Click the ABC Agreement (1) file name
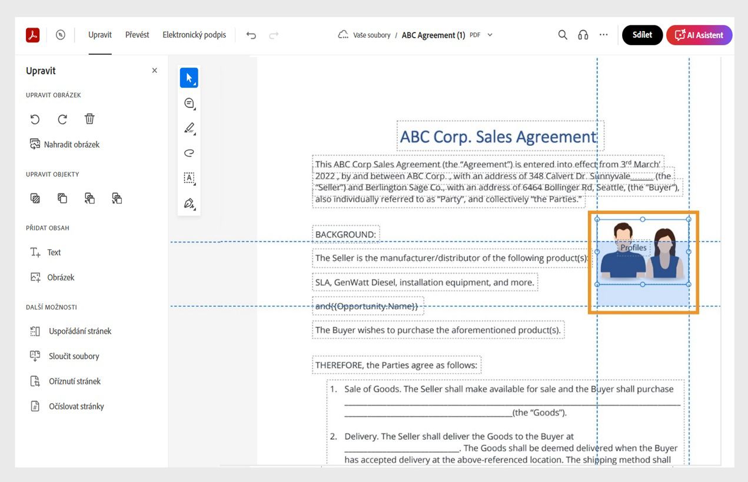748x482 pixels. (x=433, y=35)
